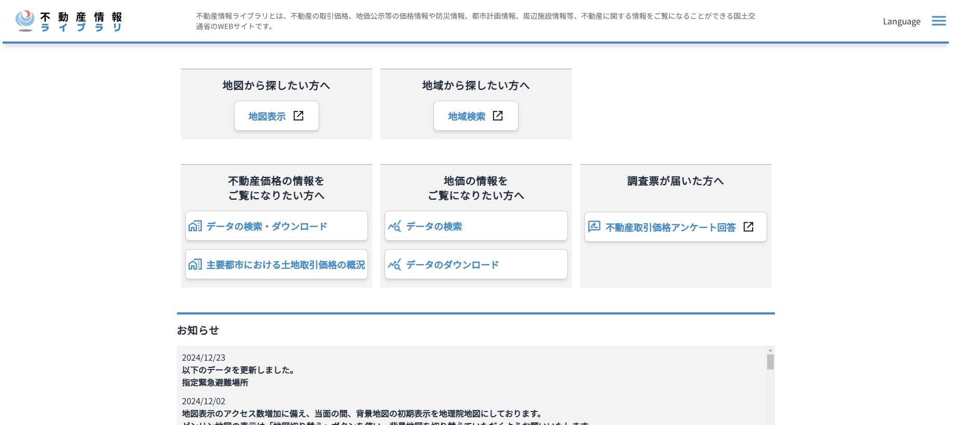Viewport: 955px width, 425px height.
Task: Open the Language selector
Action: [x=902, y=21]
